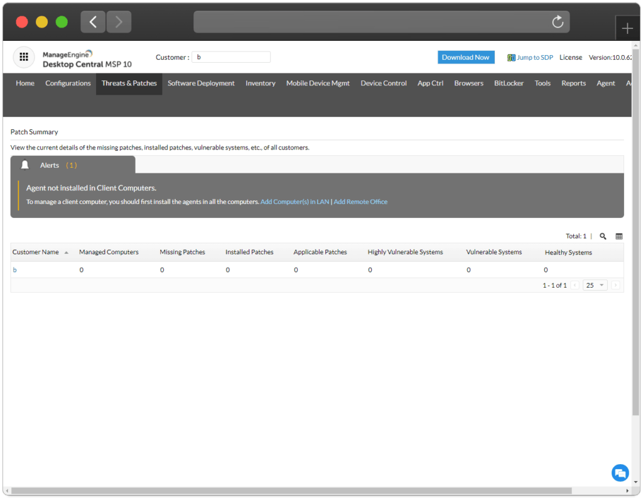The image size is (643, 498).
Task: Open the column chooser table icon
Action: click(x=619, y=236)
